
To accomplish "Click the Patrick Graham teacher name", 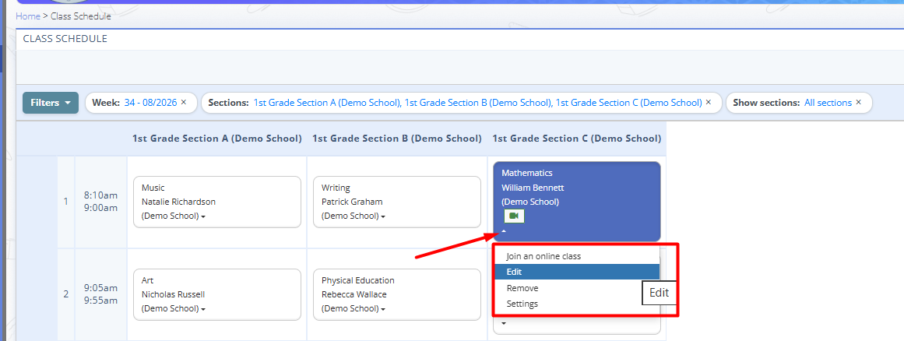I will tap(352, 202).
